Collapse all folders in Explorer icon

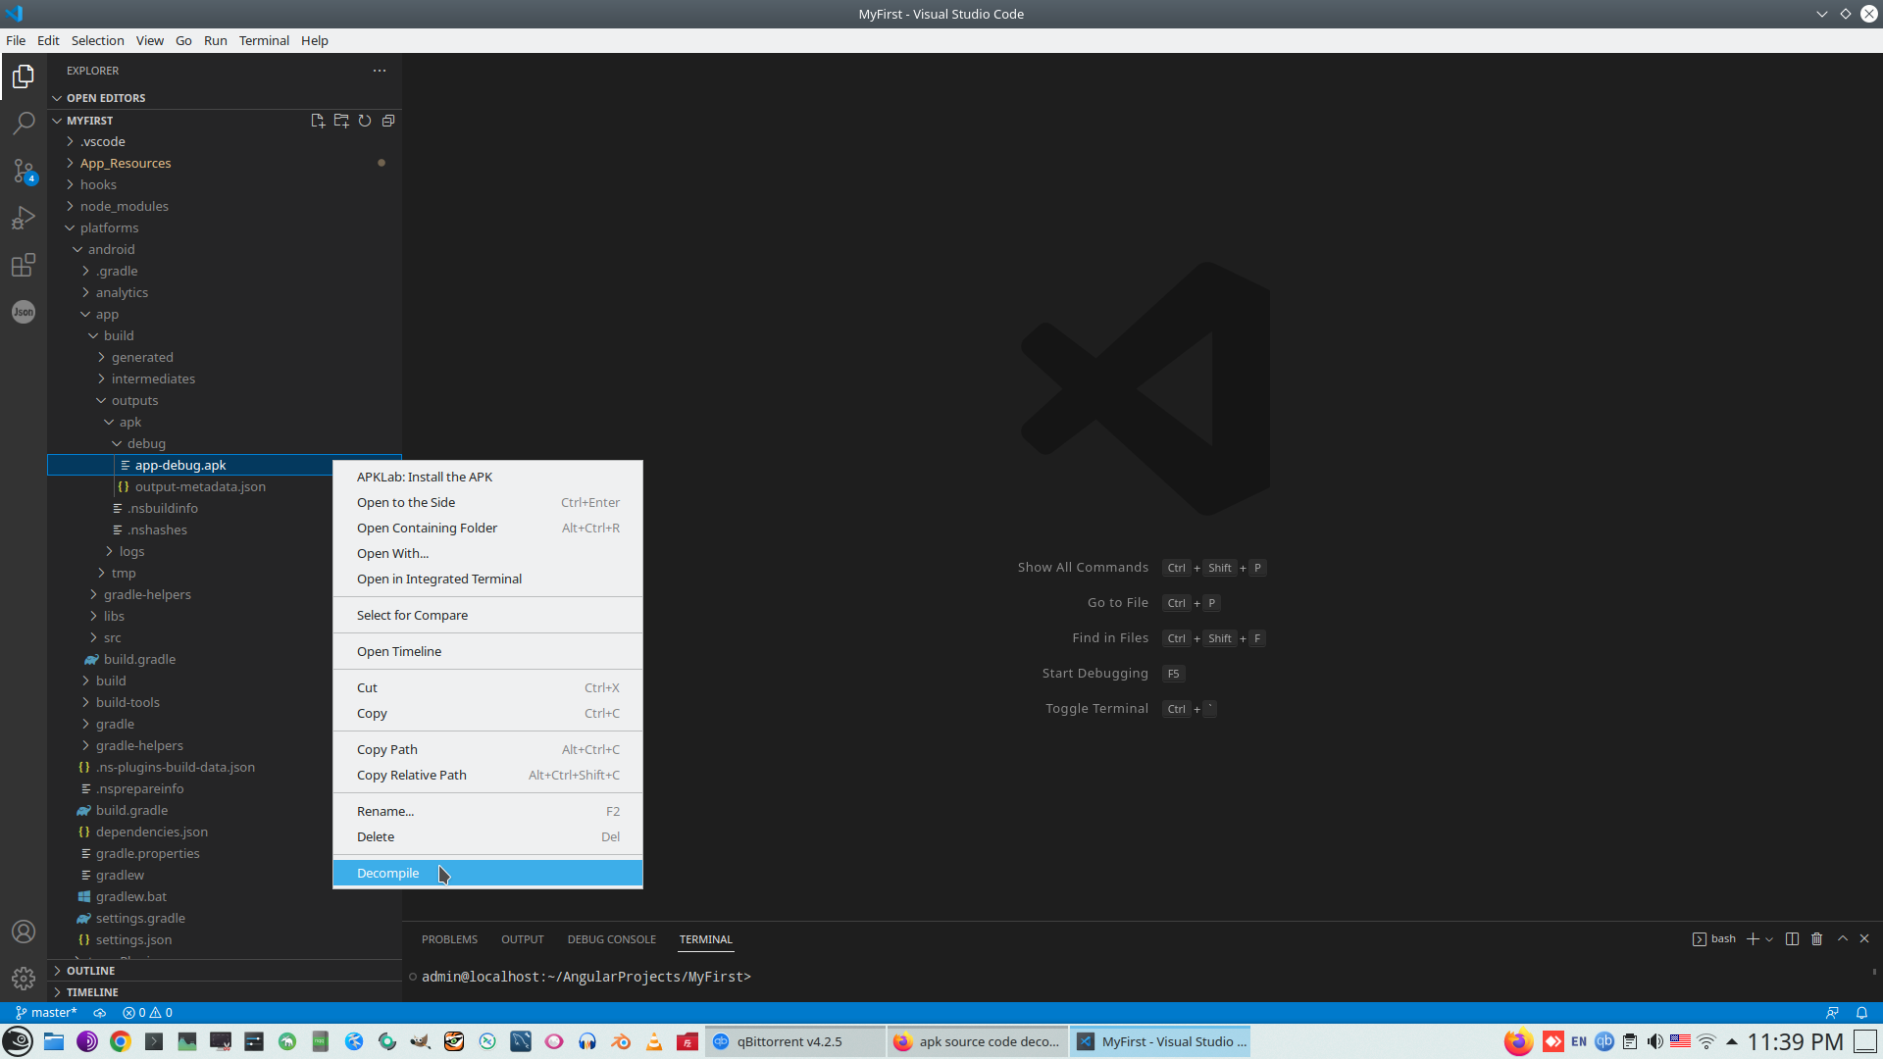(x=388, y=121)
